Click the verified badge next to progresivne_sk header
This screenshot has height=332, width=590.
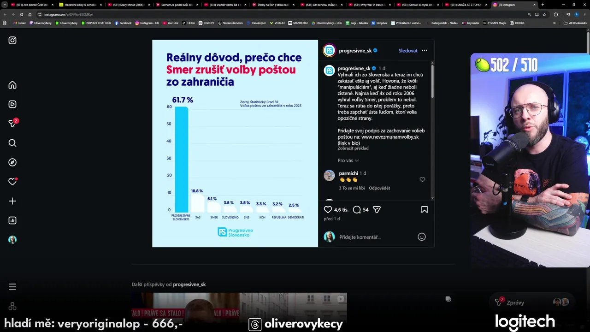pos(375,51)
